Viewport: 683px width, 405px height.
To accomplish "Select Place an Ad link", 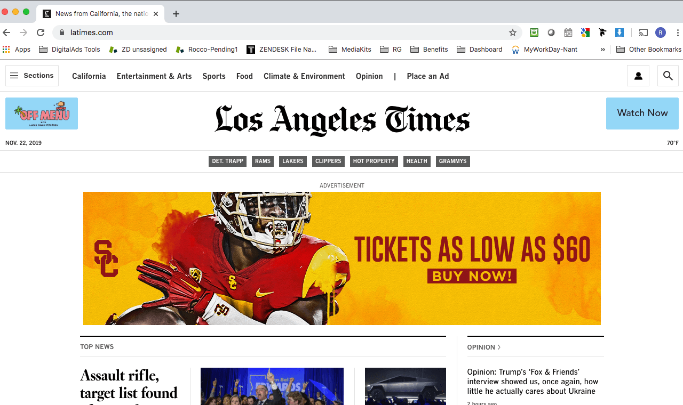I will (428, 76).
